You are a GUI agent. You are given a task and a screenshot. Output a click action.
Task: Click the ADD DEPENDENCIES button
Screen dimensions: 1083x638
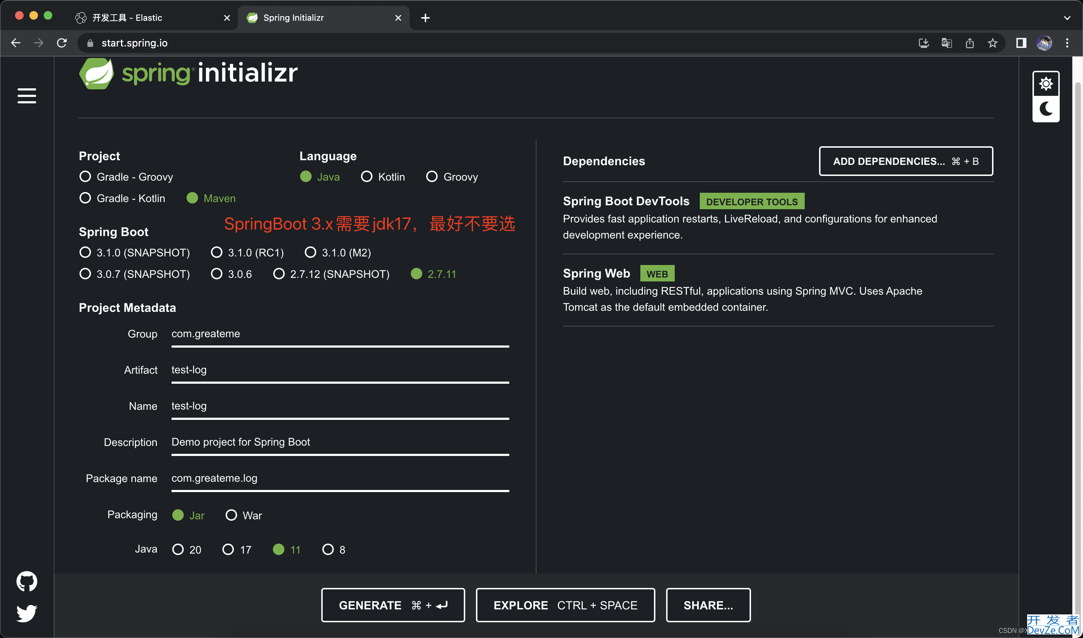pyautogui.click(x=906, y=161)
